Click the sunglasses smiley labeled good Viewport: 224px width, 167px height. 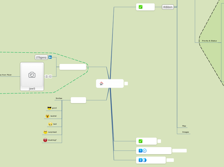pos(49,108)
